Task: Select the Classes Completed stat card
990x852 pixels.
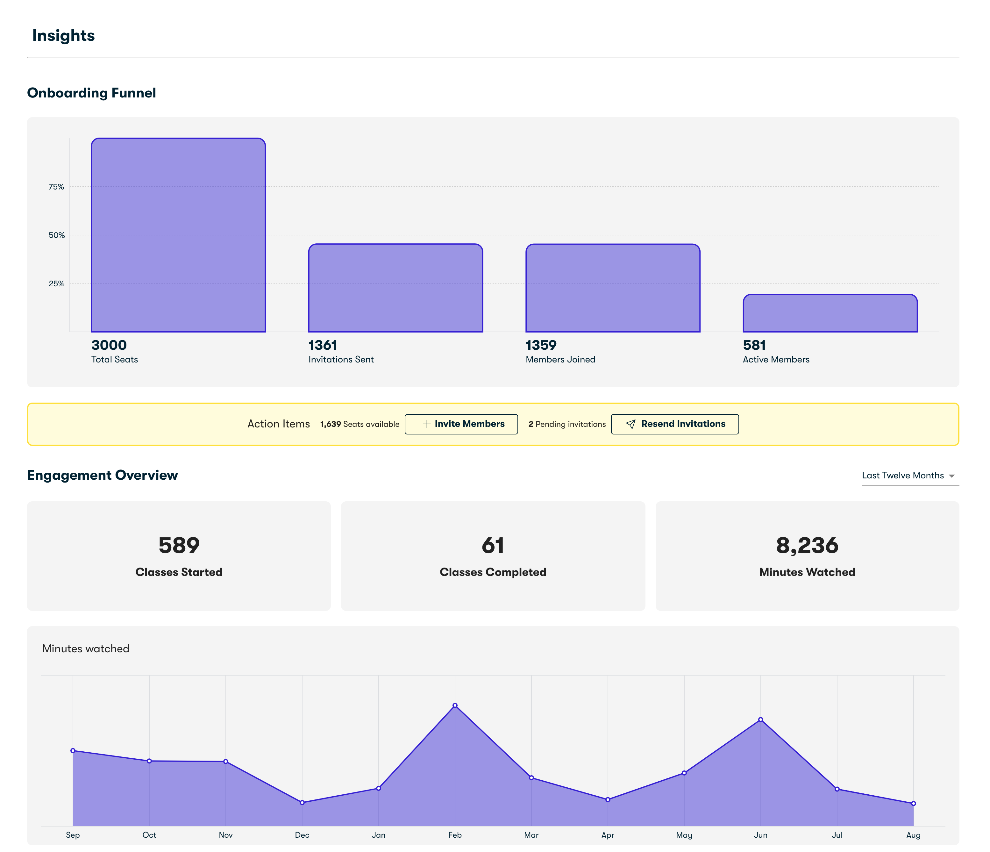Action: [x=493, y=556]
